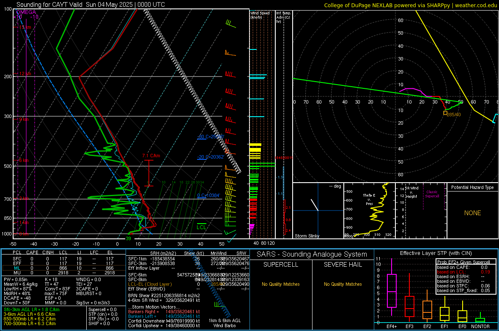
Task: Click the LowRH = 87% value
Action: coord(18,289)
